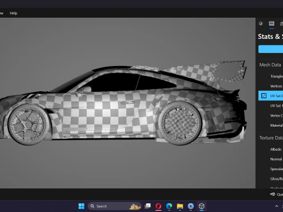This screenshot has width=283, height=212.
Task: Switch to Environment & Lighting sun tab
Action: pos(261,24)
